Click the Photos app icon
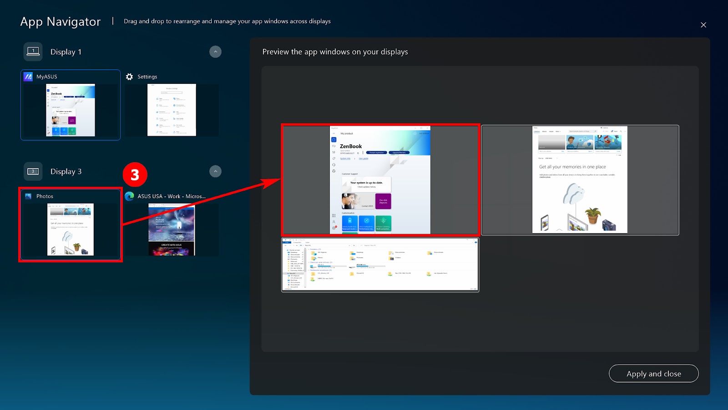Viewport: 728px width, 410px height. 28,196
